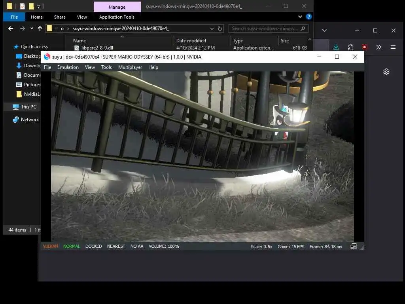
Task: Open the Application Tools ribbon tab
Action: (x=117, y=17)
